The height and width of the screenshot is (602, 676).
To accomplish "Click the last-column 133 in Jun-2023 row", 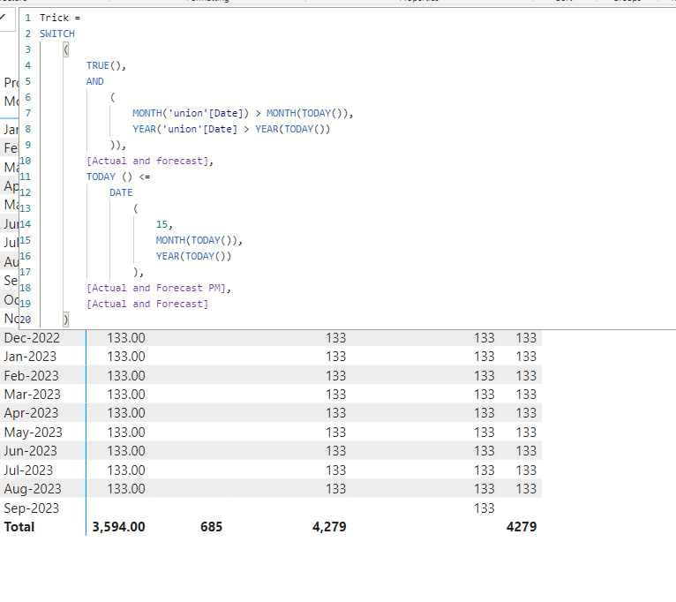I will 526,451.
